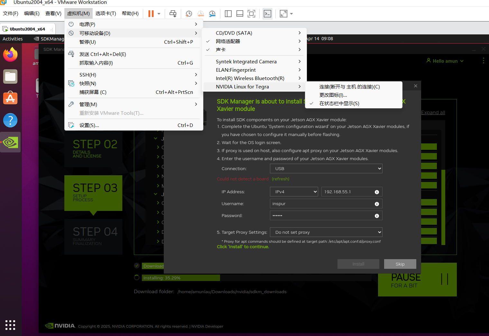The height and width of the screenshot is (336, 489).
Task: Click the Install button
Action: 358,264
